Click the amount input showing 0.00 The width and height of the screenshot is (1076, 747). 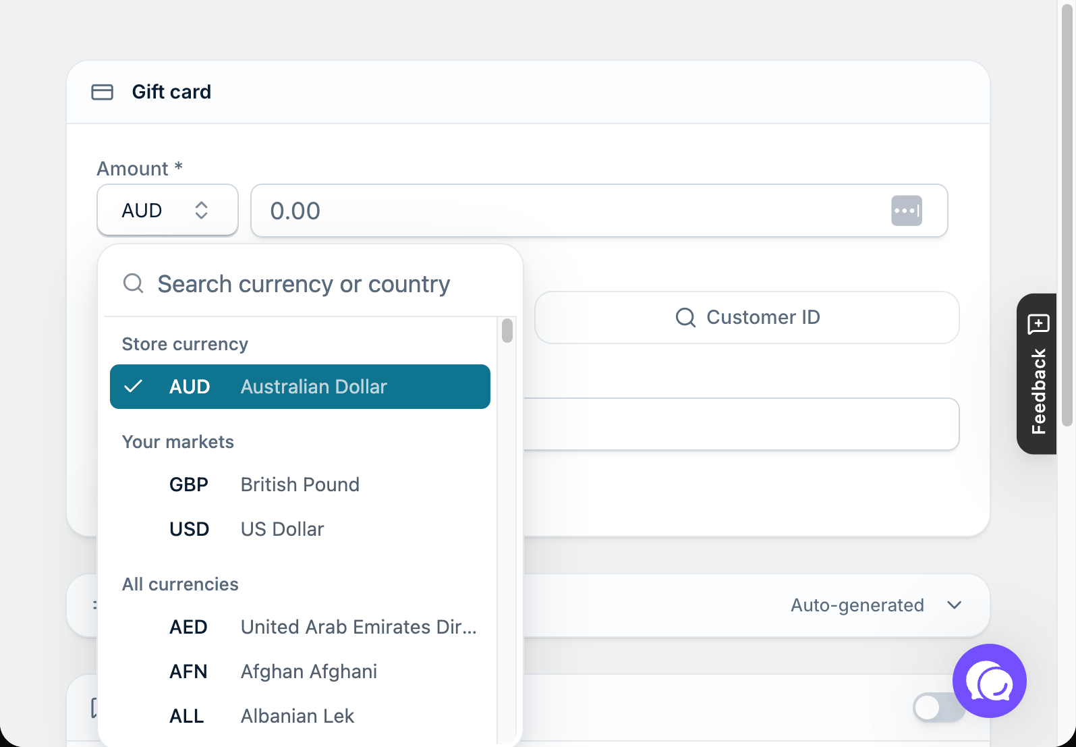coord(599,211)
